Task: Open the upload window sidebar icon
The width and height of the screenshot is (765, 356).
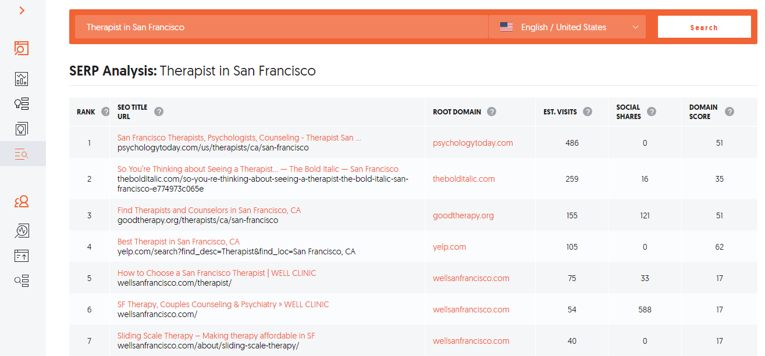Action: [22, 256]
